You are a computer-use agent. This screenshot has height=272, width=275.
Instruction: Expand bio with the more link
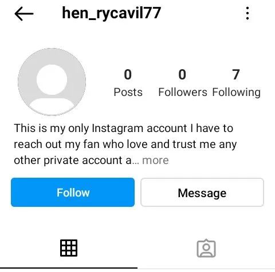pos(155,161)
